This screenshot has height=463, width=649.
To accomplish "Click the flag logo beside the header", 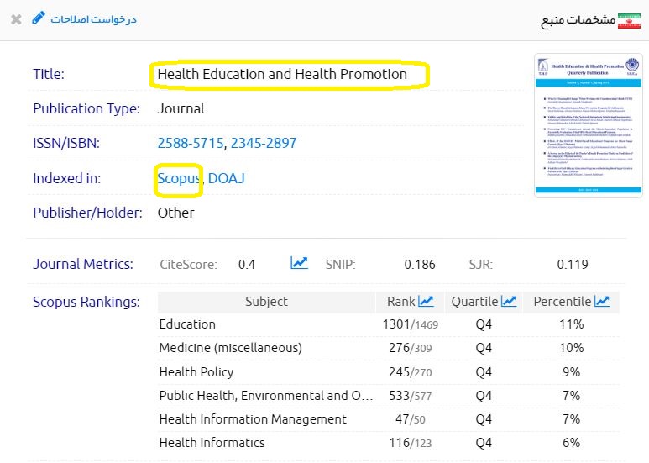I will 628,20.
